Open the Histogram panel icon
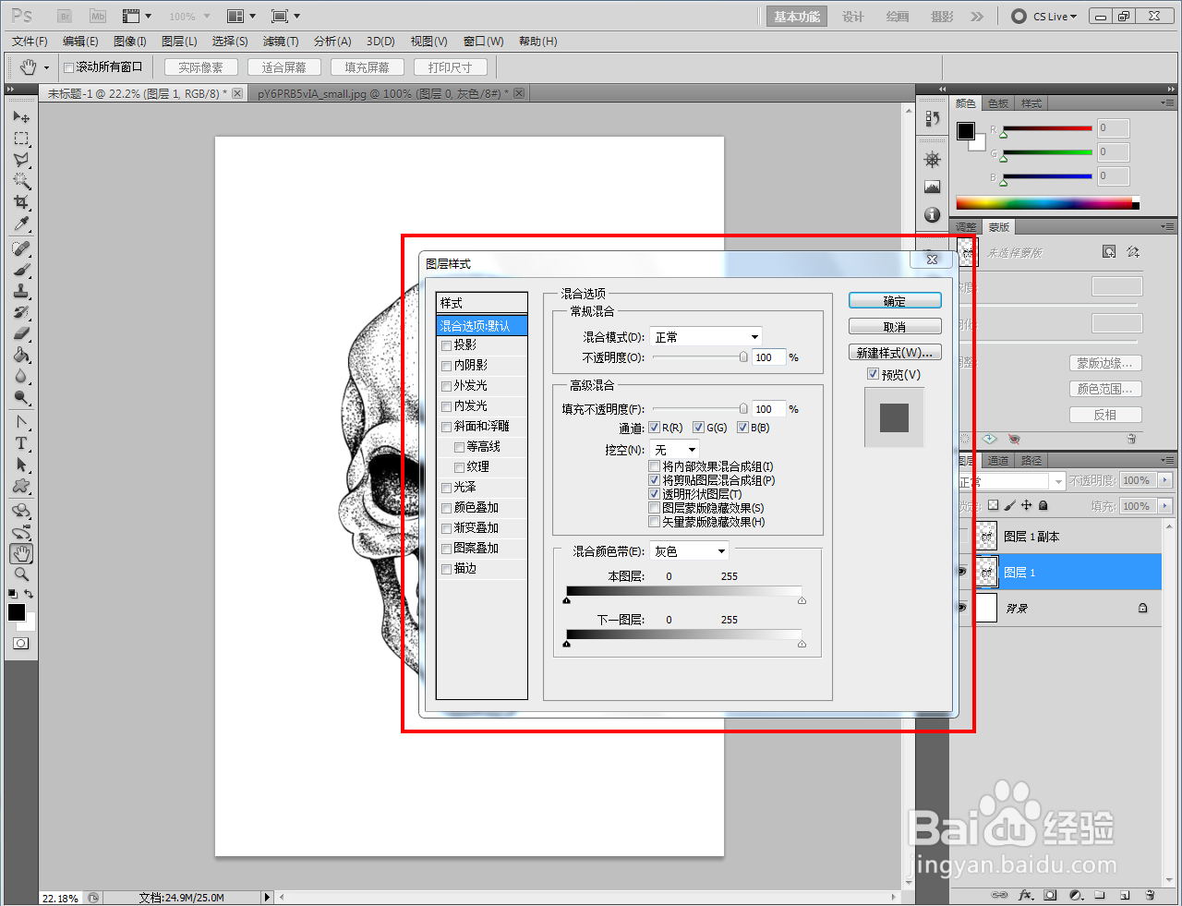The height and width of the screenshot is (906, 1182). (933, 187)
